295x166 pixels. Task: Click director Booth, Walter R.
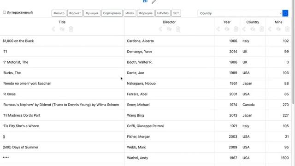140,62
